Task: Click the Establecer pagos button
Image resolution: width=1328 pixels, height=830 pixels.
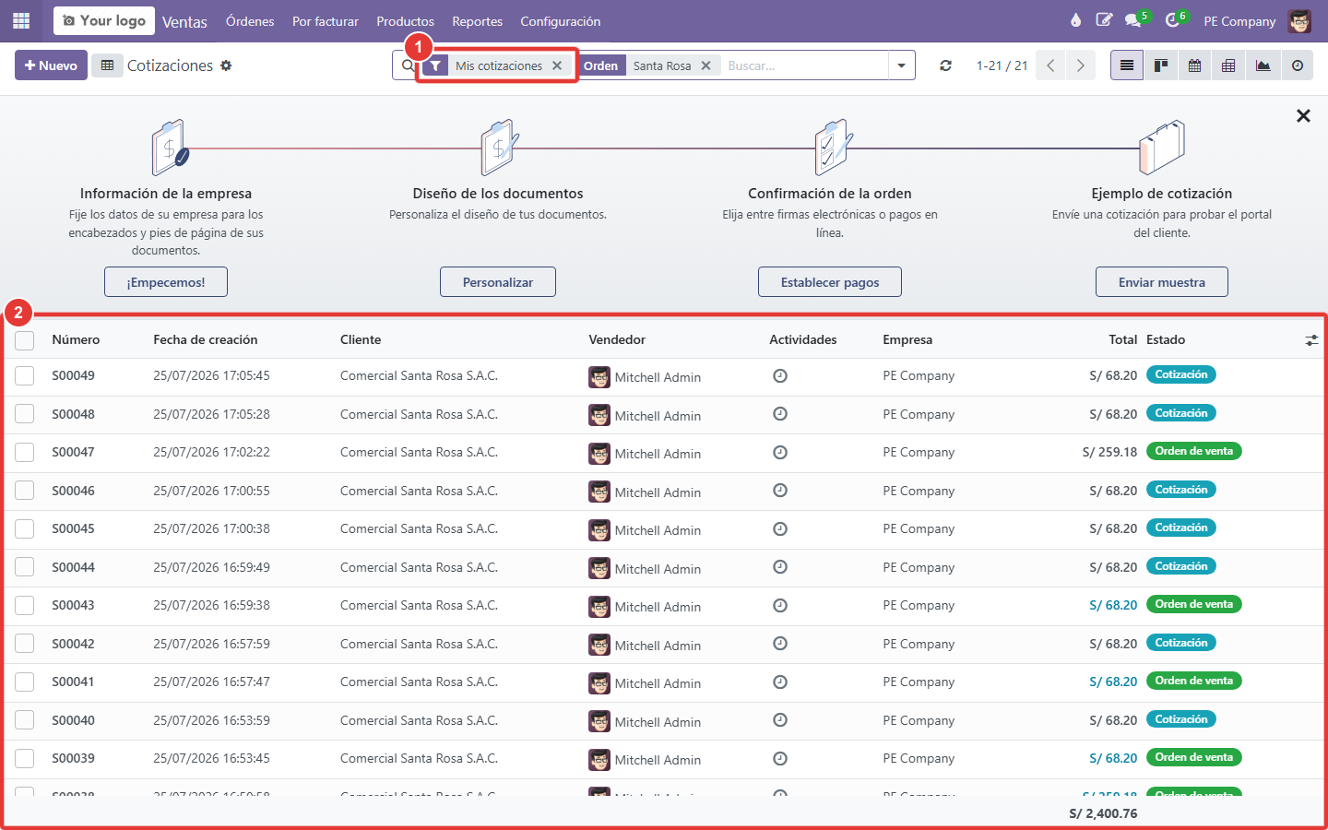Action: [830, 282]
